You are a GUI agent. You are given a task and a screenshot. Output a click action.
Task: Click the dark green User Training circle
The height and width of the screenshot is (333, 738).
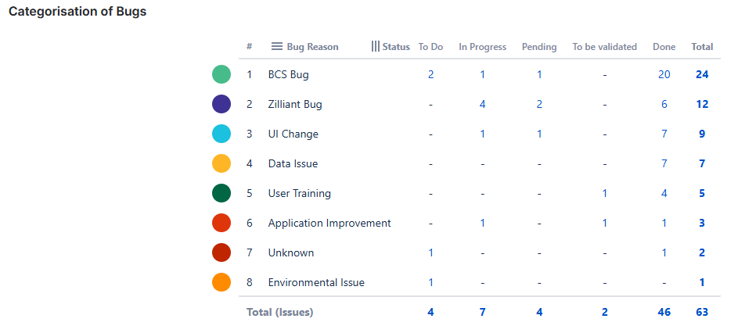[x=221, y=194]
